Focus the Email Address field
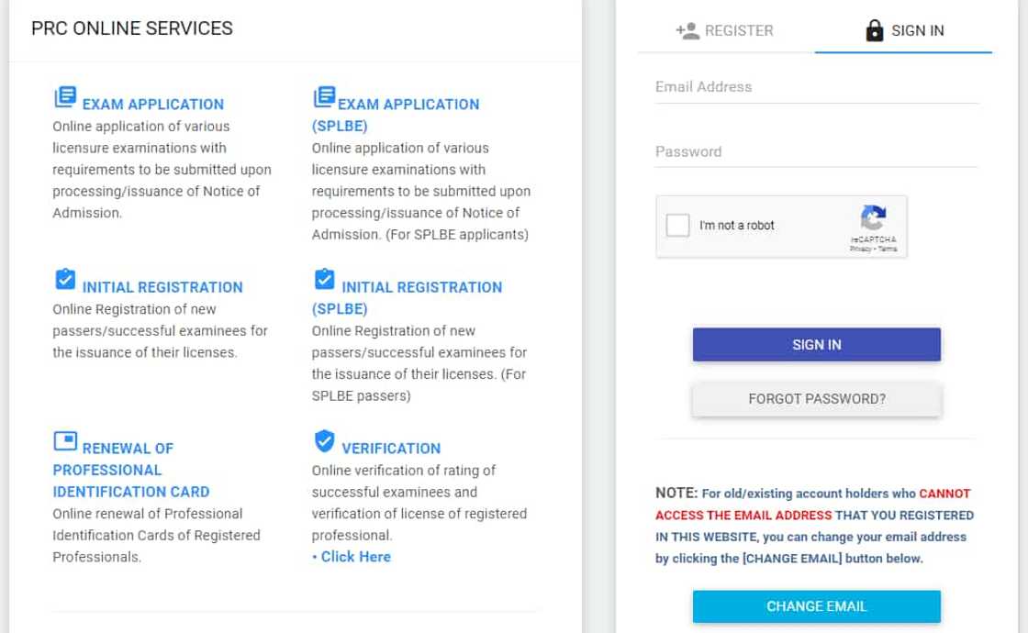1028x633 pixels. click(x=816, y=87)
